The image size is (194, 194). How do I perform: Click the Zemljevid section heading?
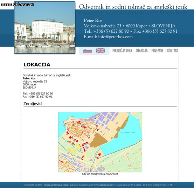(x=33, y=104)
